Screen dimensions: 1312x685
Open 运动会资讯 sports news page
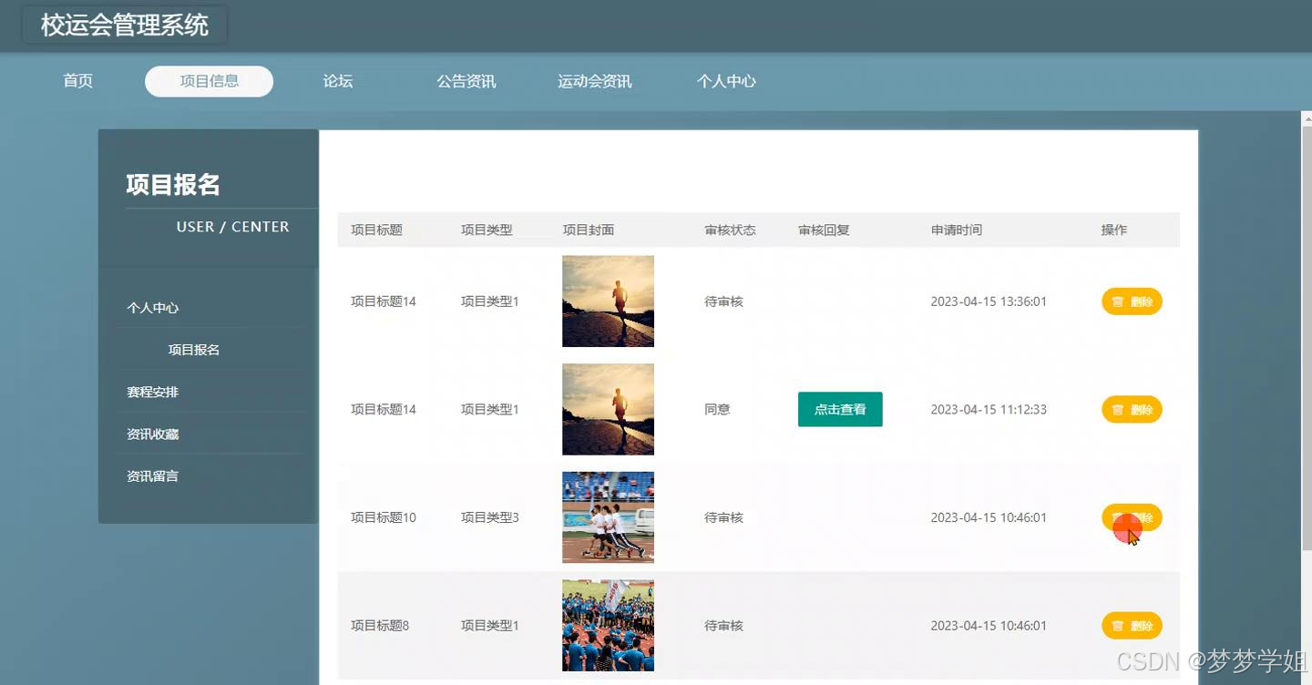[594, 81]
